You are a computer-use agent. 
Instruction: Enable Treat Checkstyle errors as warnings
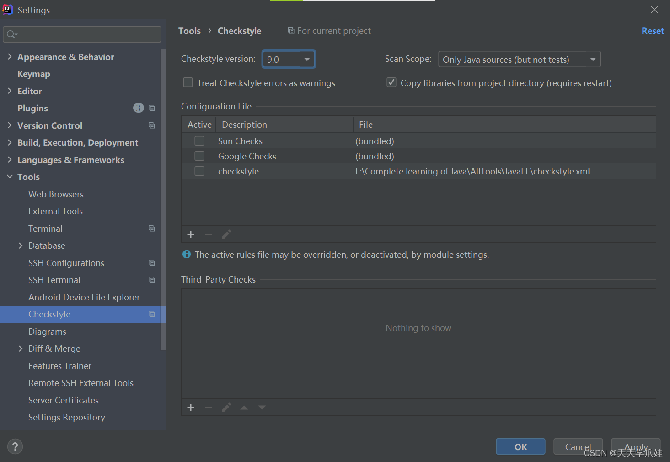coord(188,82)
